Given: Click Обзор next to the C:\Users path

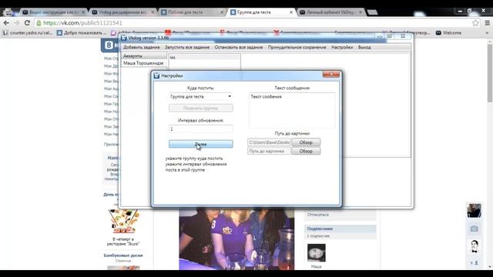Looking at the screenshot, I should (306, 142).
